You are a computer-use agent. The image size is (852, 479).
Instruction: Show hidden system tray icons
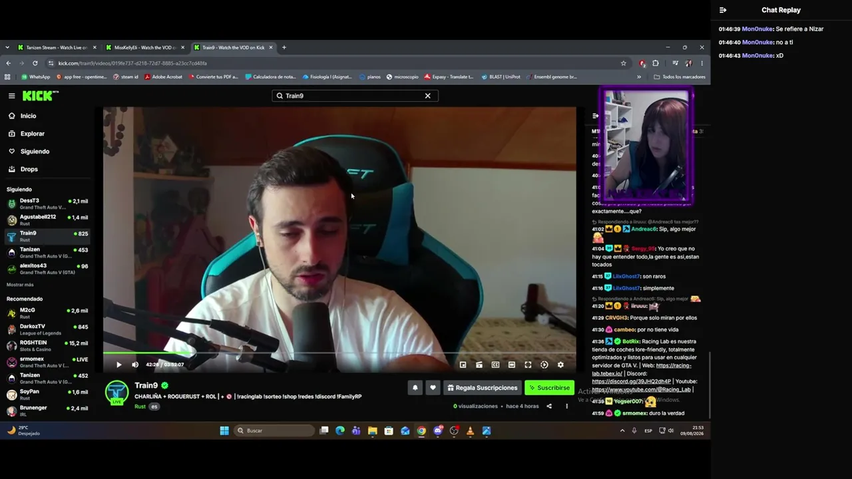point(622,430)
